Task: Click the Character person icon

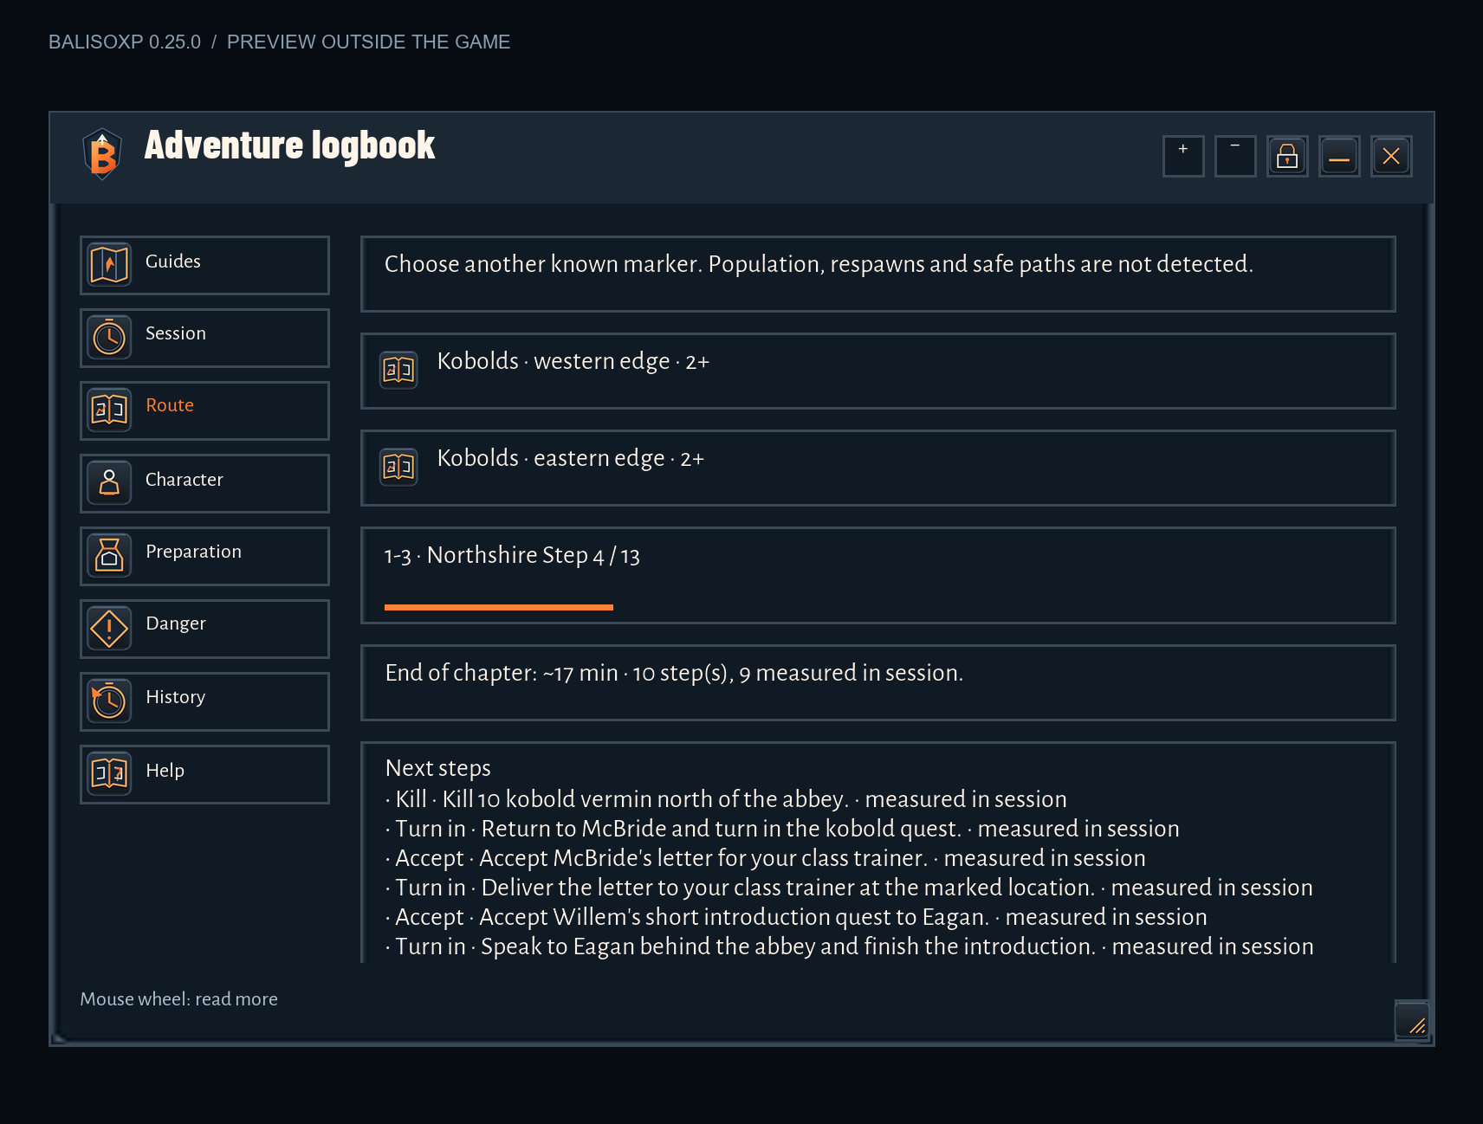Action: click(x=109, y=482)
